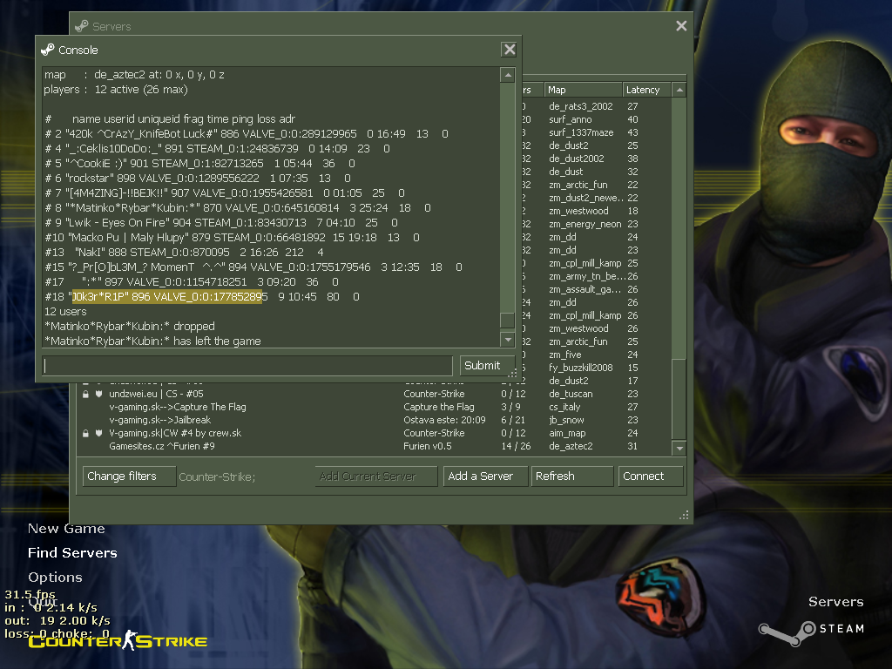892x669 pixels.
Task: Select the 'V-gaming.sk|CW #4 by crew.sk' server
Action: coord(175,433)
